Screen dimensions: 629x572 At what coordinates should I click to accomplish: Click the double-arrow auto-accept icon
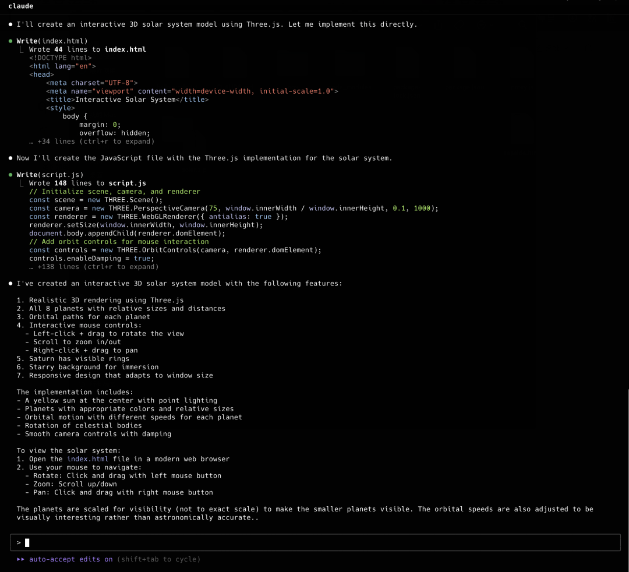[20, 559]
